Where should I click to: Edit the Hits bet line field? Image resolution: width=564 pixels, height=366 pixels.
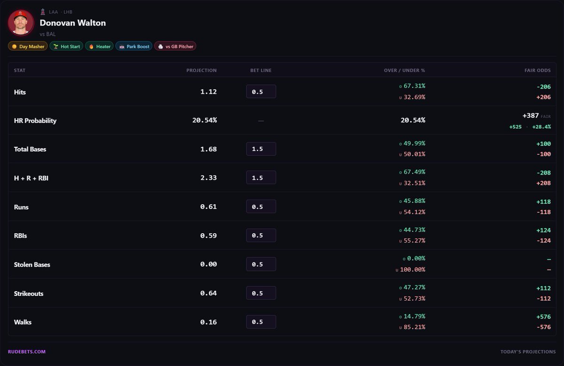click(x=261, y=92)
